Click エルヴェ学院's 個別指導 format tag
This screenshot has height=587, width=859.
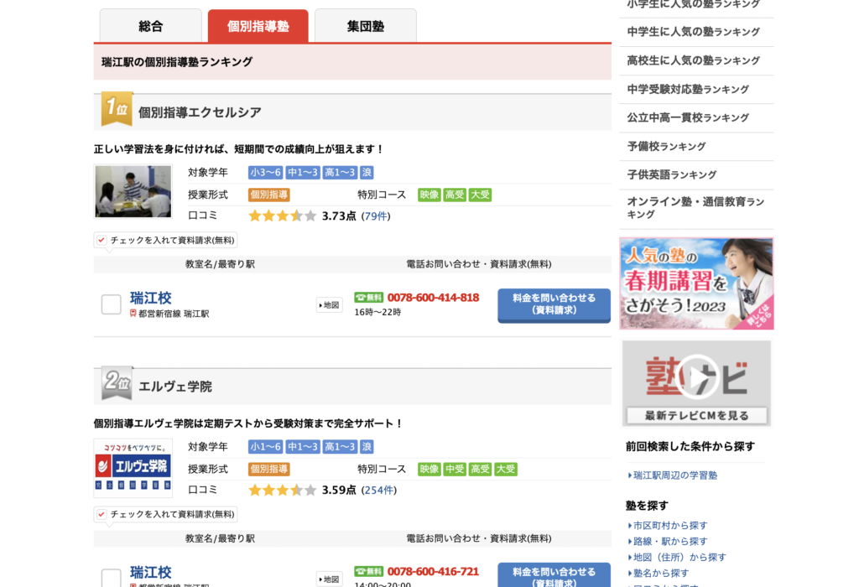tap(269, 470)
